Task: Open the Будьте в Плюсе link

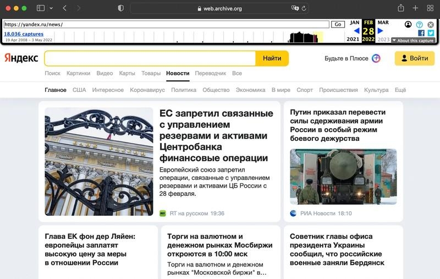Action: (x=346, y=58)
